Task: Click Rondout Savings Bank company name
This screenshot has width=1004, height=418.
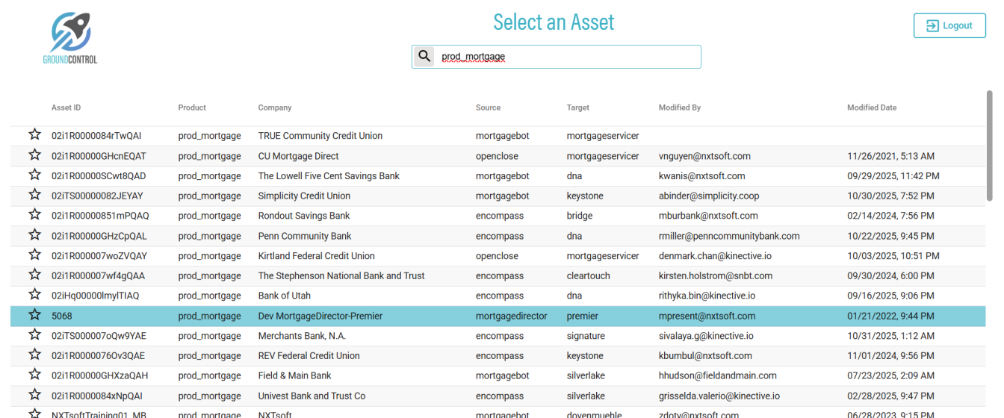Action: click(304, 216)
